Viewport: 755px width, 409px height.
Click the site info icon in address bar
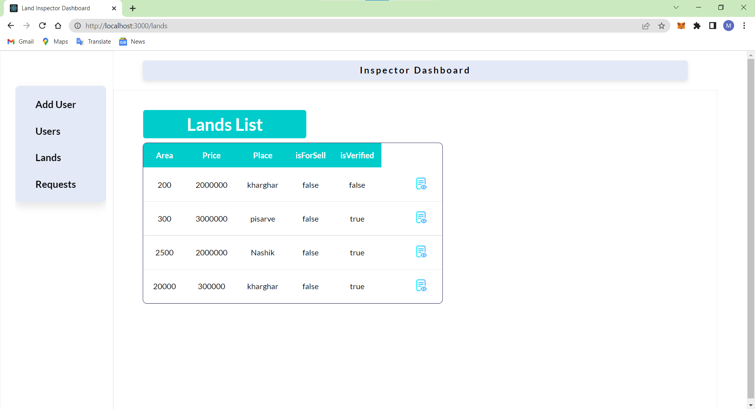tap(77, 26)
